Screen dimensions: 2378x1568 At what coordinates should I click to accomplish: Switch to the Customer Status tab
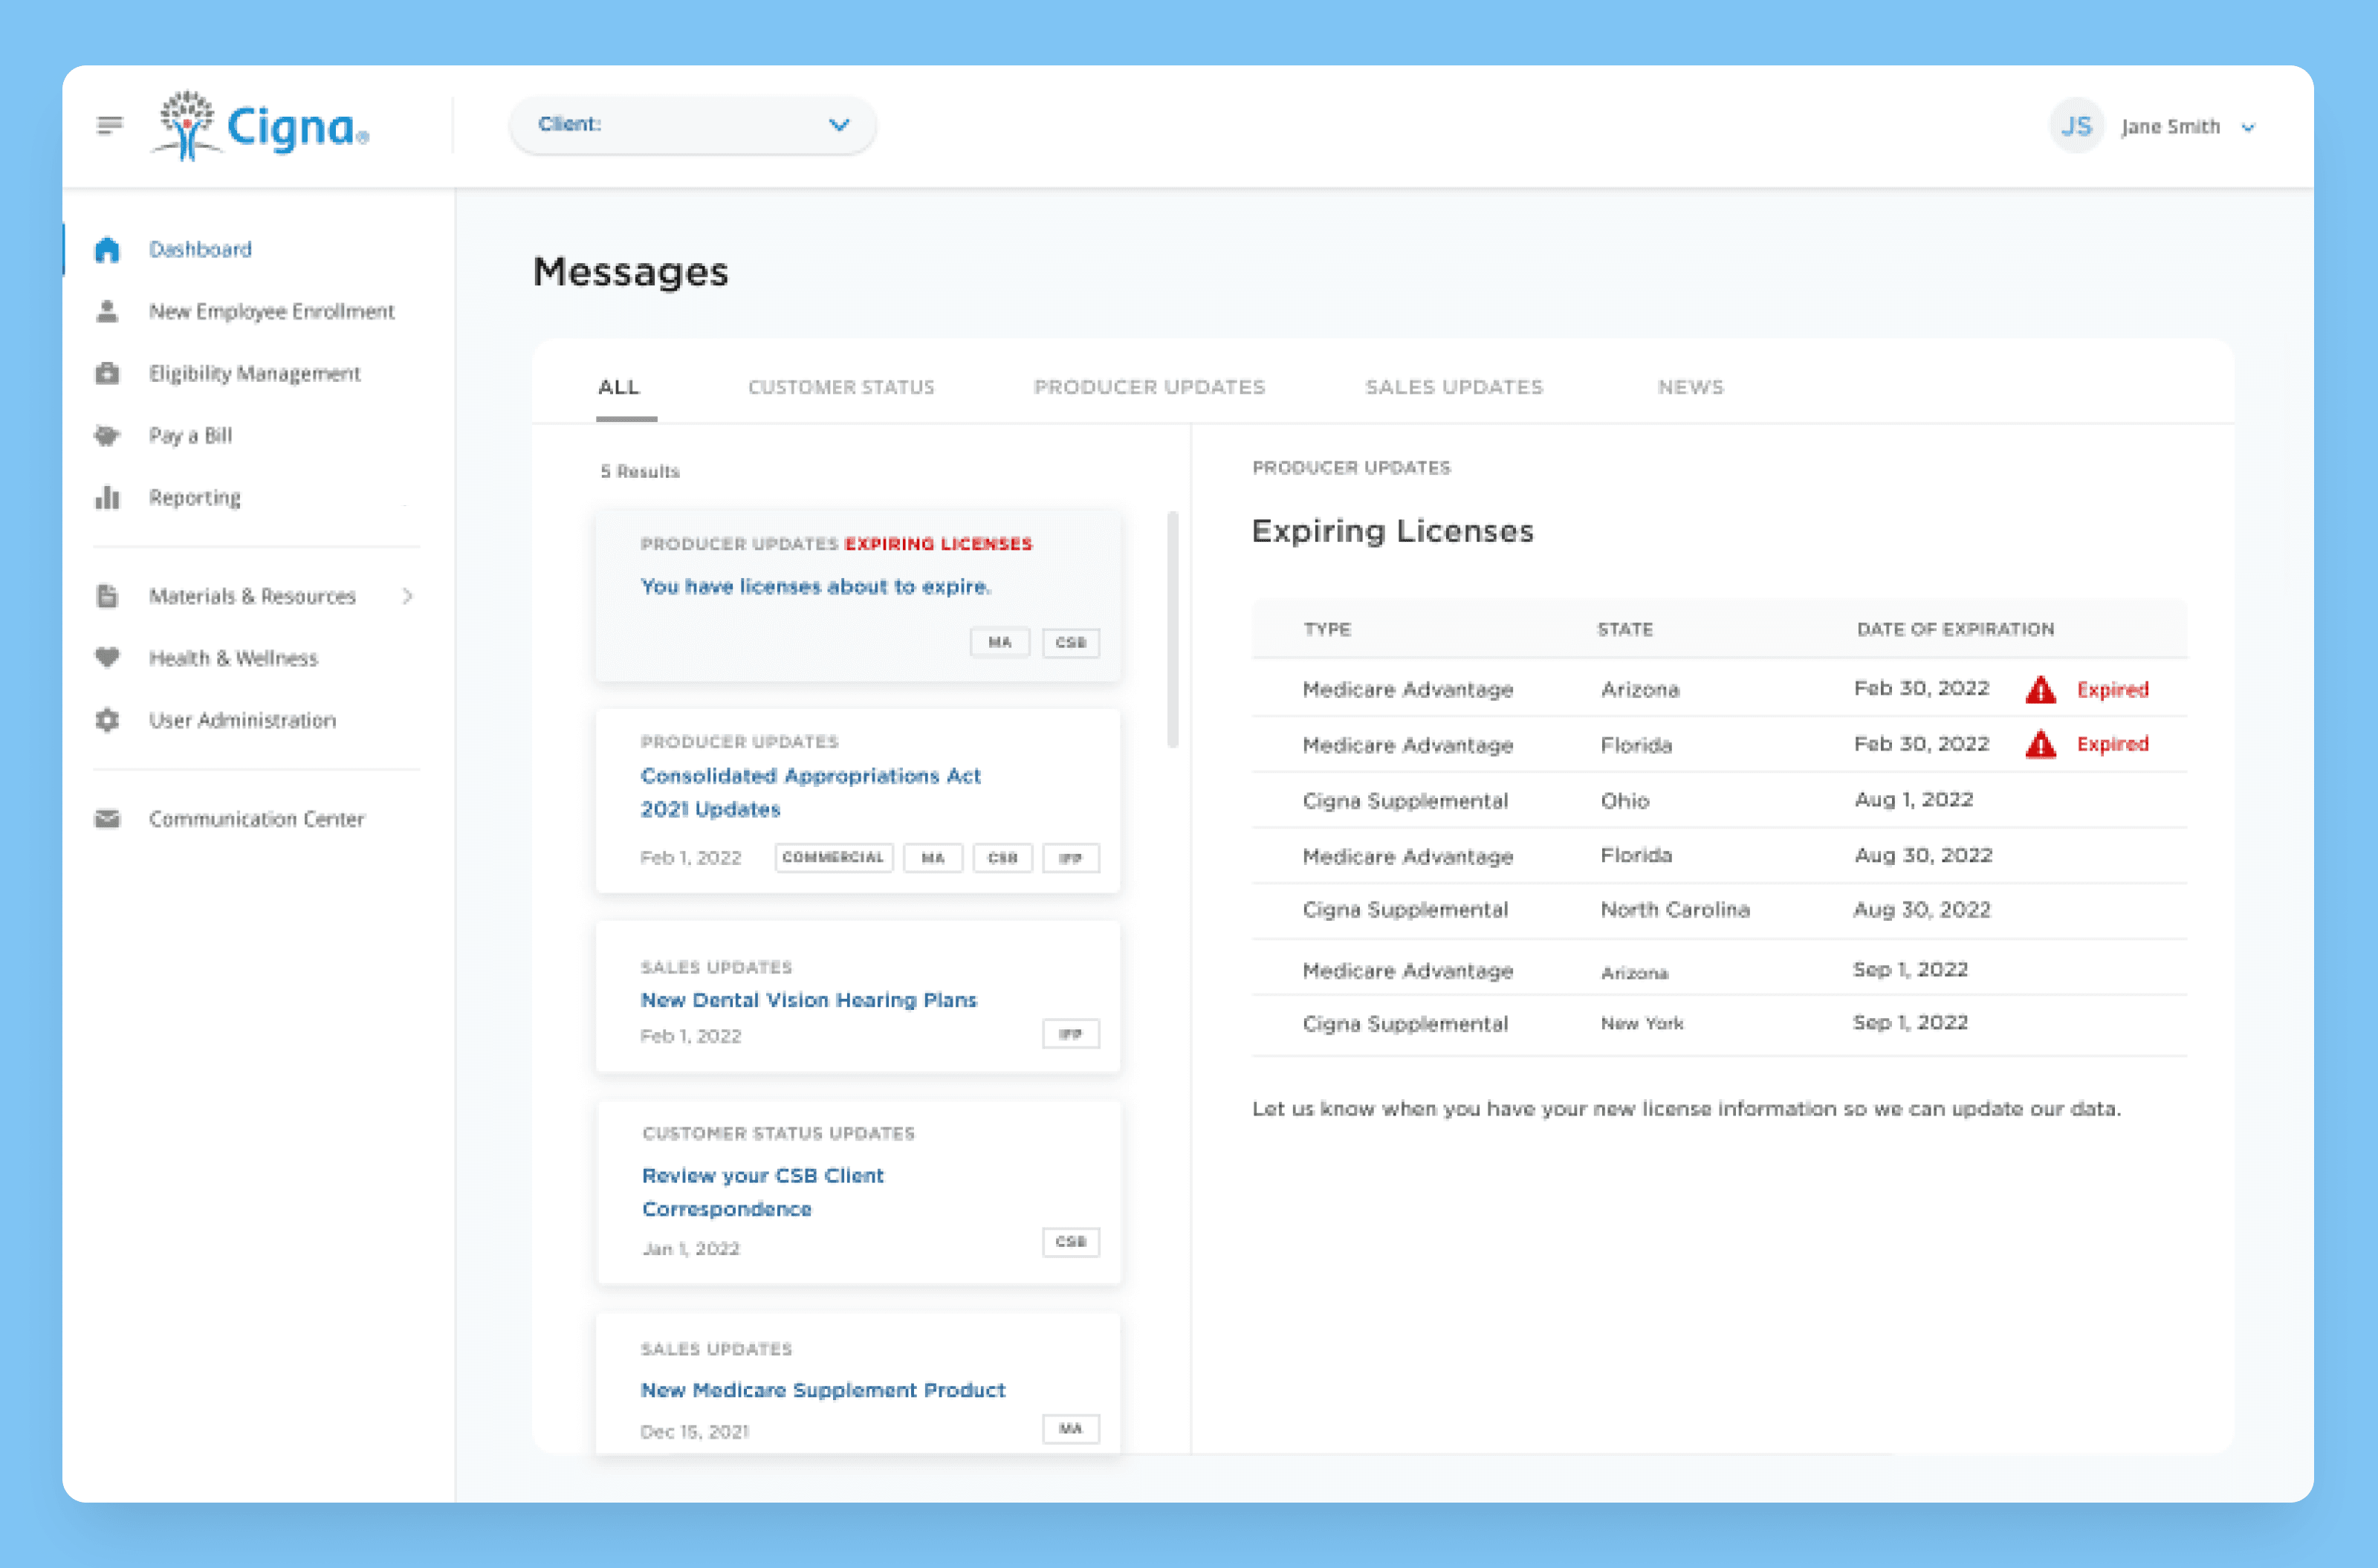pos(841,387)
